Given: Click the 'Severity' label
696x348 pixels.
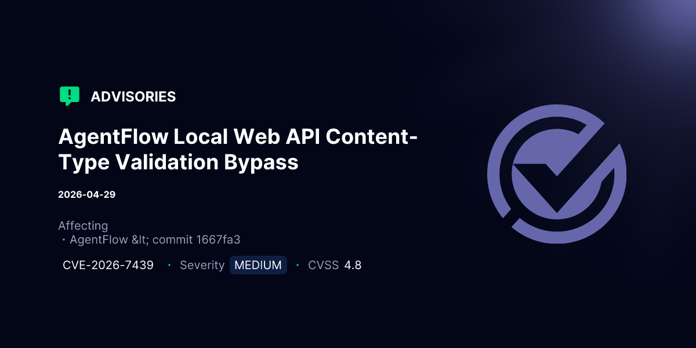Looking at the screenshot, I should coord(202,265).
